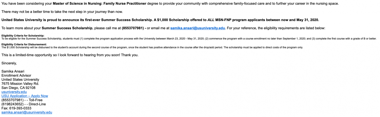Open the USU Application – Apply Now link
Screen dimensions: 380x117
[25, 96]
